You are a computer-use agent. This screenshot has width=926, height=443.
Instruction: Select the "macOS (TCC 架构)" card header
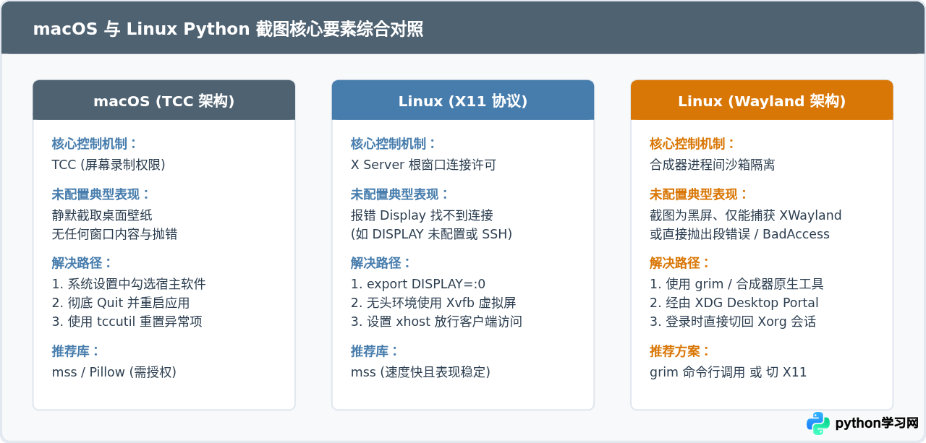[164, 100]
